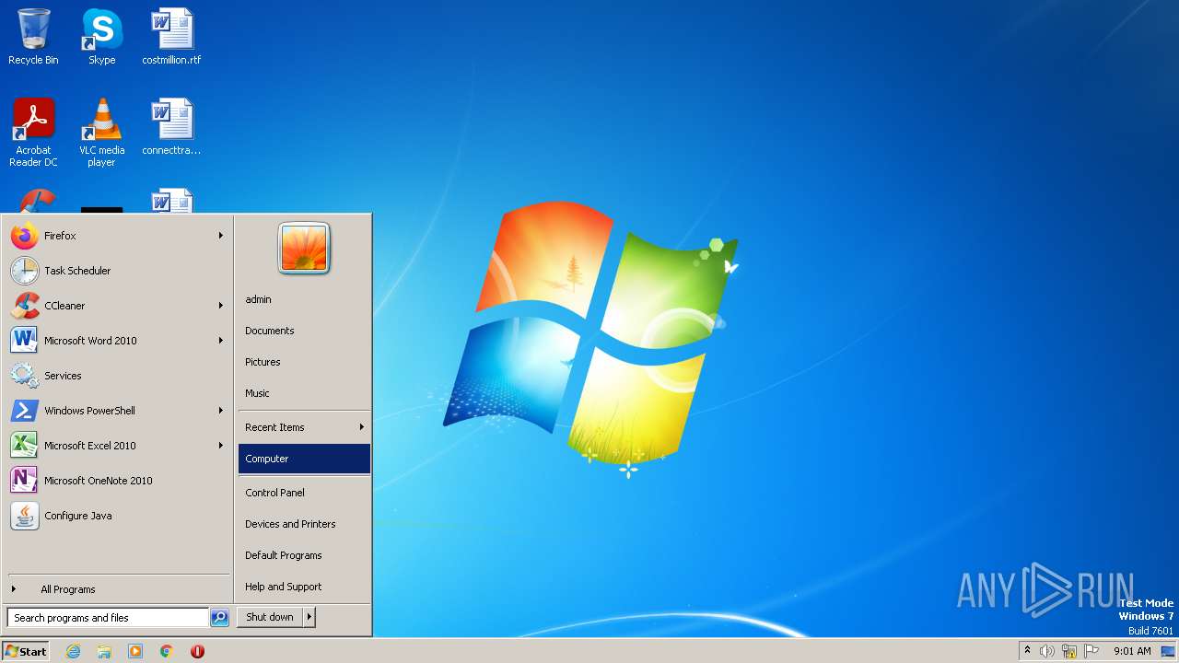This screenshot has width=1179, height=663.
Task: Expand the Recent Items submenu arrow
Action: [362, 427]
